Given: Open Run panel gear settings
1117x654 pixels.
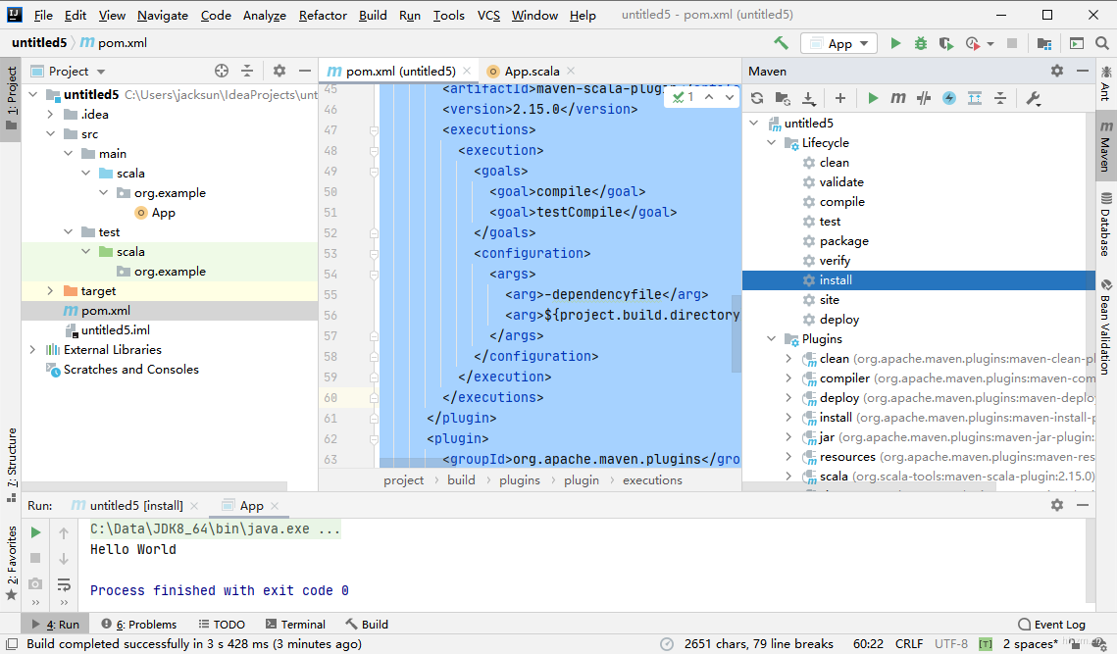Looking at the screenshot, I should coord(1057,505).
